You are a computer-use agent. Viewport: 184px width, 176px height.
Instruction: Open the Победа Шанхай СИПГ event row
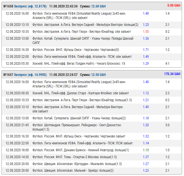tap(83, 41)
